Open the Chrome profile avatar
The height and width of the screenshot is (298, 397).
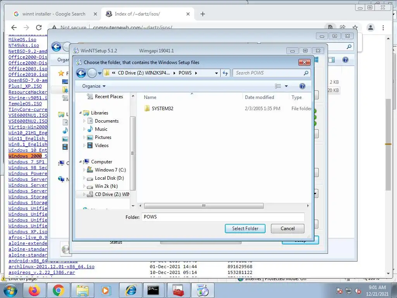[x=370, y=28]
